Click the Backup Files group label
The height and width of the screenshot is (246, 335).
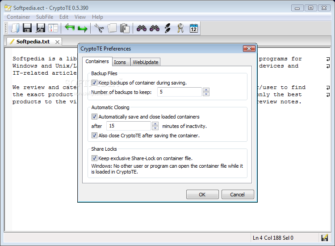pos(104,73)
